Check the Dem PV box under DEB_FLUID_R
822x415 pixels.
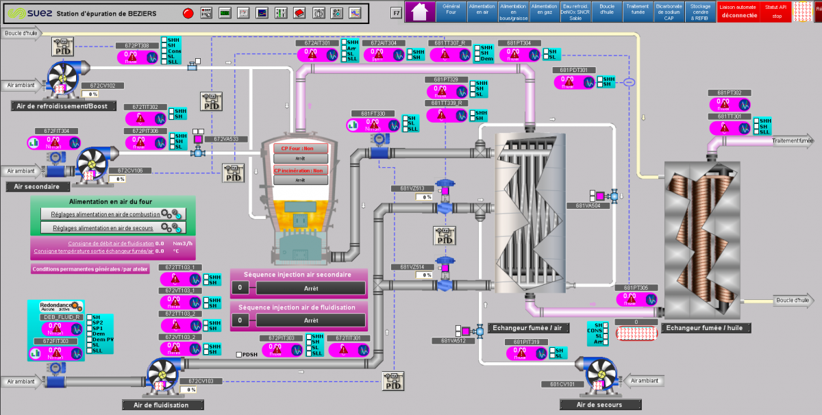88,339
